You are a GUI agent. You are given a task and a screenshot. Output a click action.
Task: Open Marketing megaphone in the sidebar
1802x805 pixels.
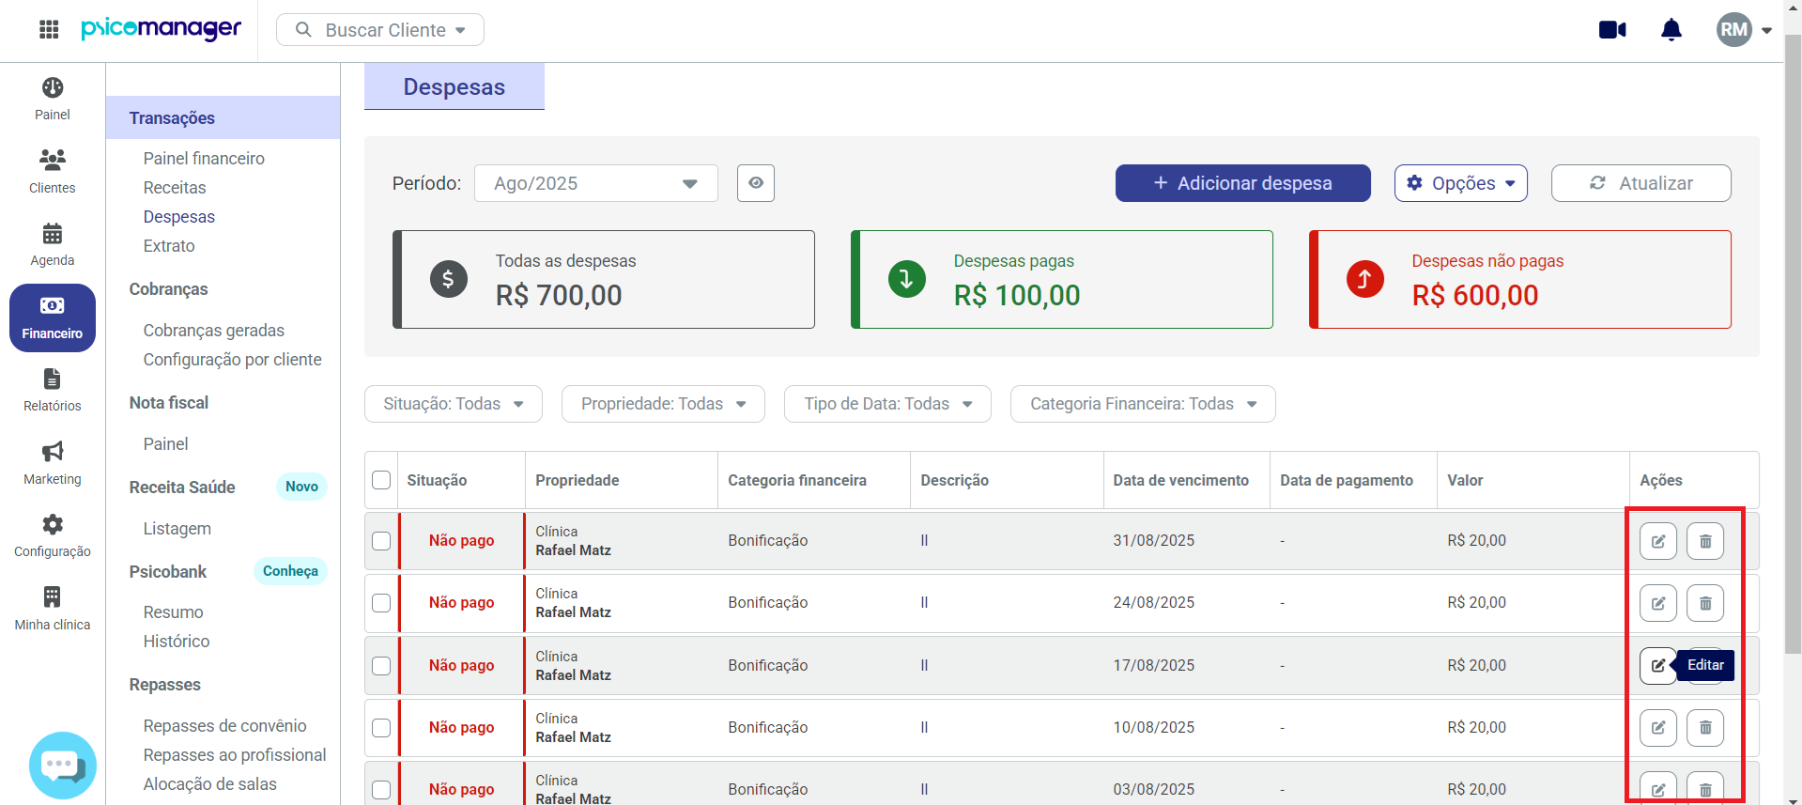pyautogui.click(x=53, y=464)
